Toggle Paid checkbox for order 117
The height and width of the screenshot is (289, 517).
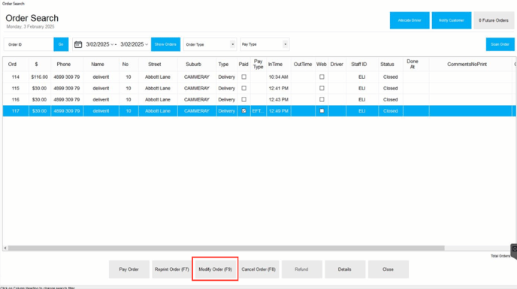[243, 111]
